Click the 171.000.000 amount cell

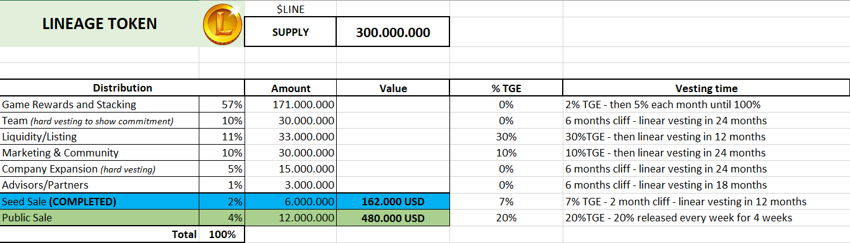coord(290,104)
